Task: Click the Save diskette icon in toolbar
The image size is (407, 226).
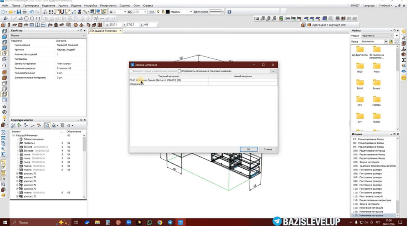Action: (19, 12)
